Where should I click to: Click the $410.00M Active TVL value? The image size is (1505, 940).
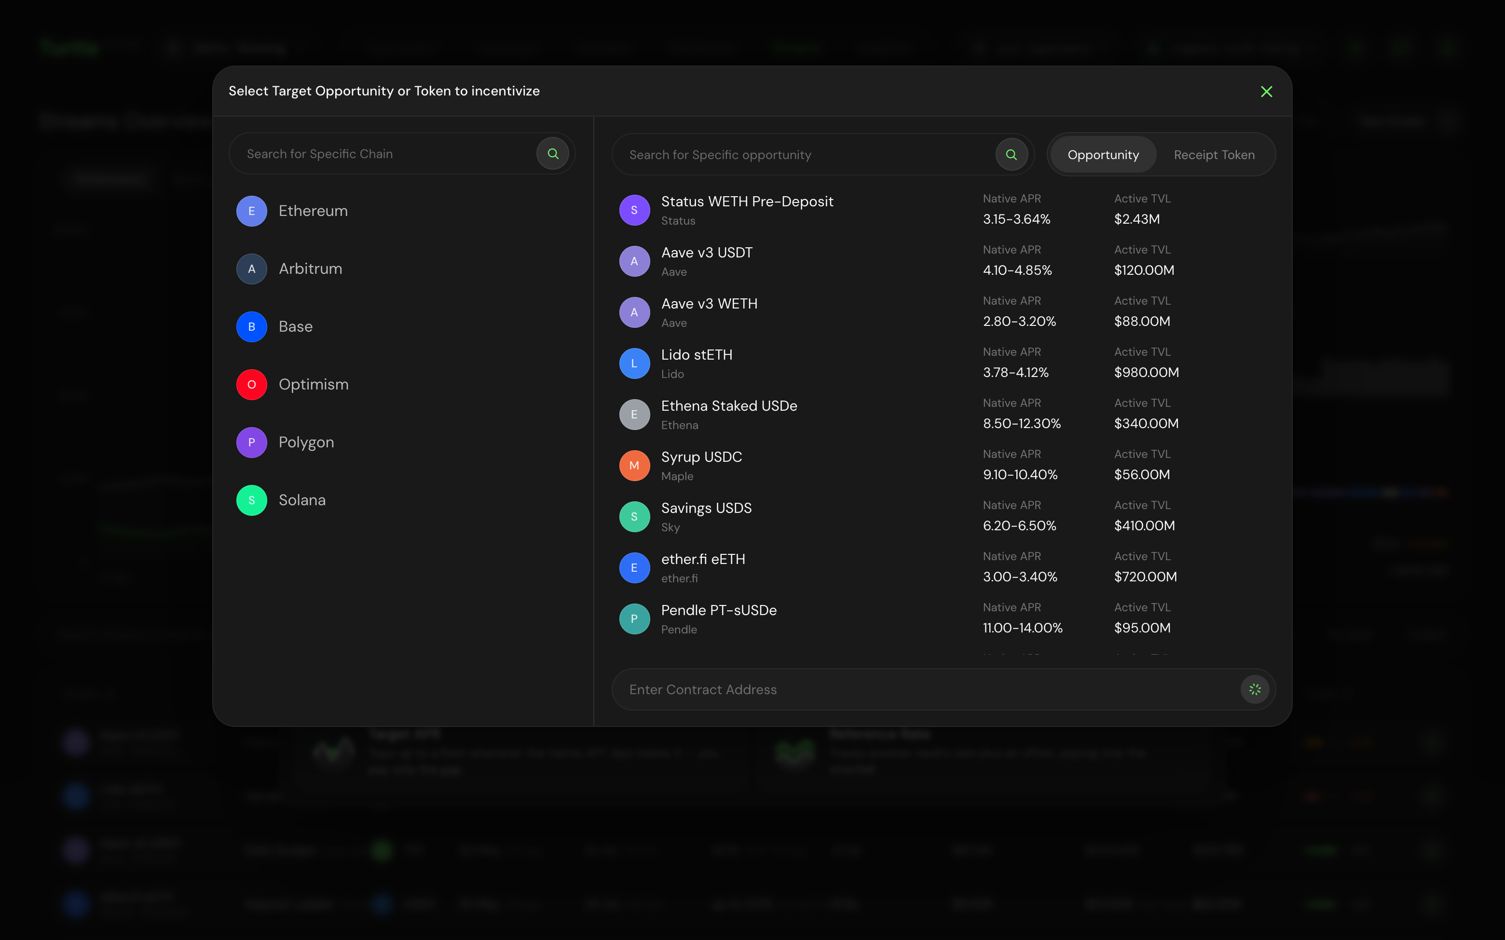1144,525
